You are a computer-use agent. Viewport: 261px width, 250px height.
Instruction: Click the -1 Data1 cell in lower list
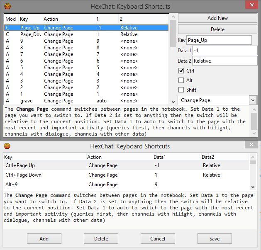[x=157, y=165]
